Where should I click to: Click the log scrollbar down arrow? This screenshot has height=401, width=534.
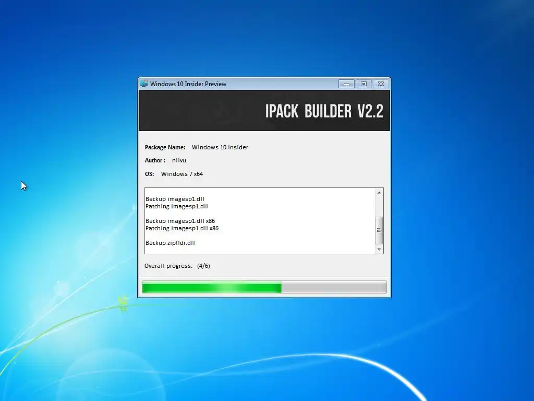(x=379, y=249)
